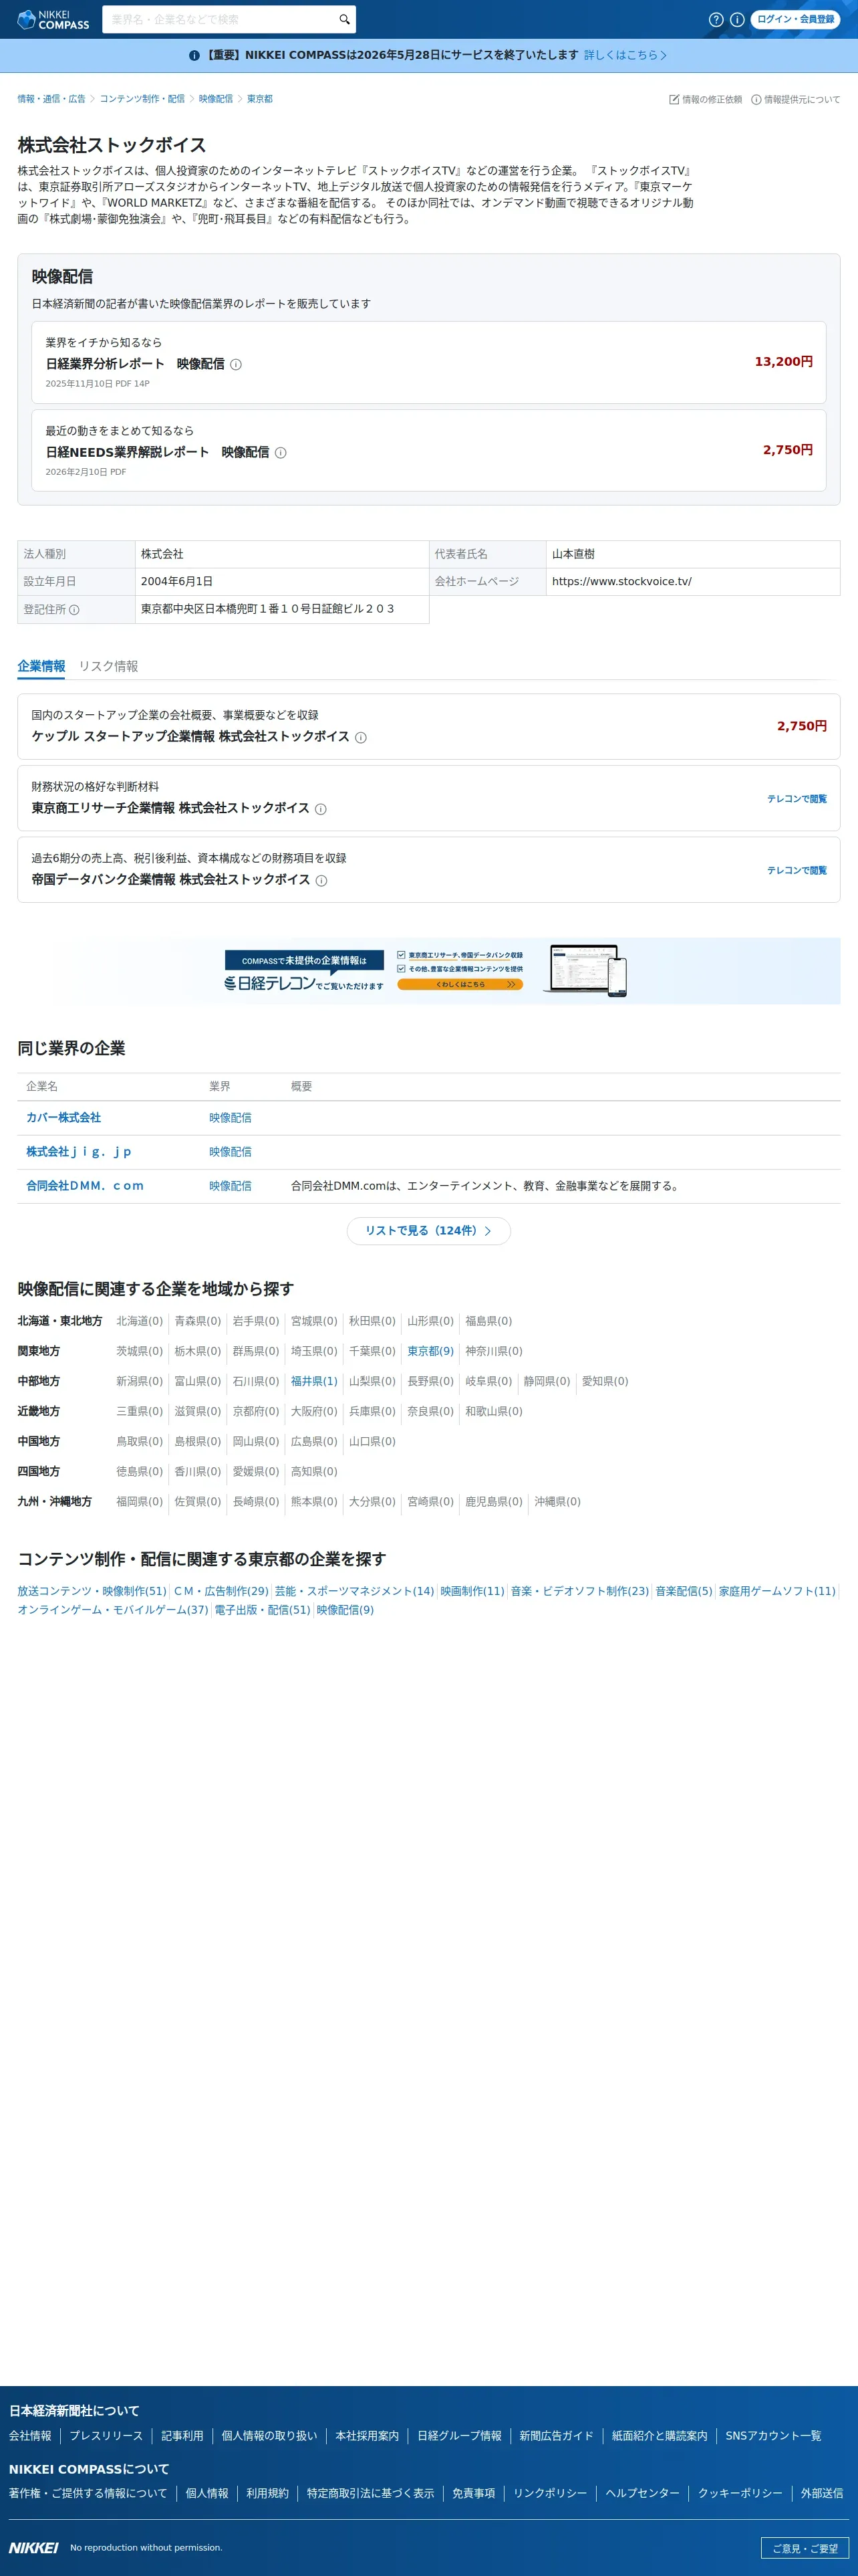Open 映画制作(11) link
Viewport: 858px width, 2576px height.
472,1591
